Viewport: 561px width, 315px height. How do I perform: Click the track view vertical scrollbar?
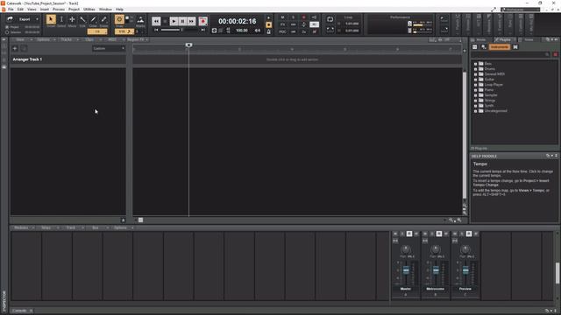[x=465, y=135]
